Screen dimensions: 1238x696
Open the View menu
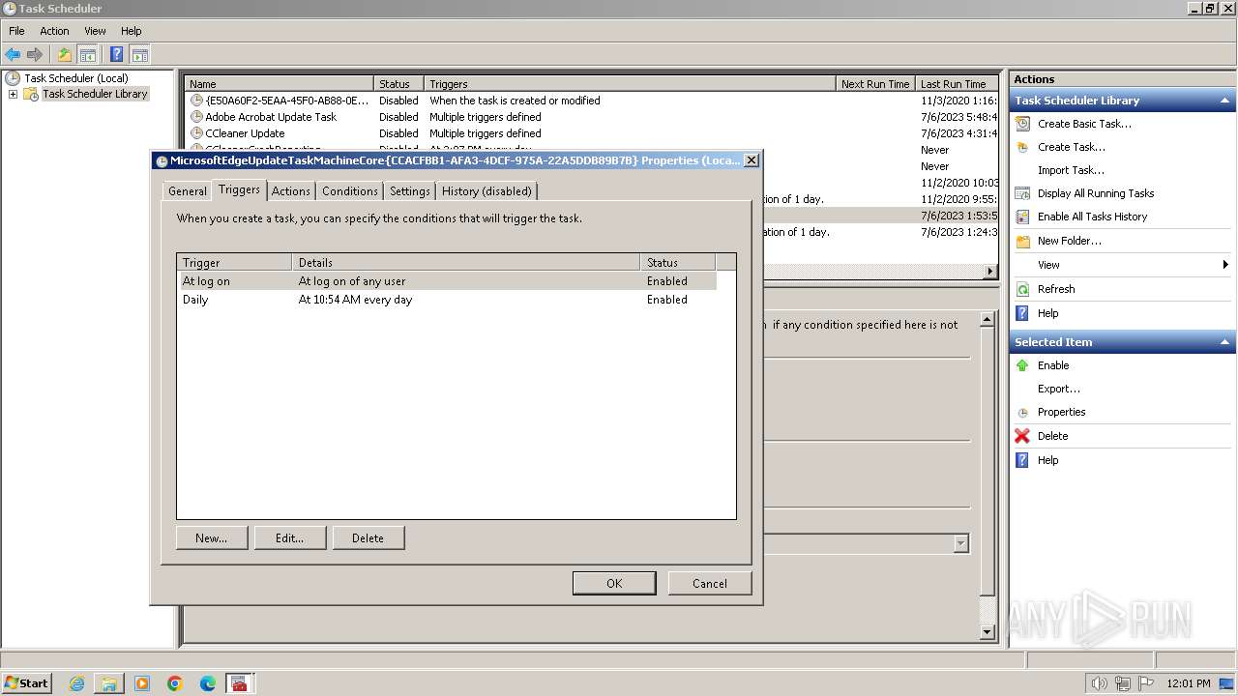(x=95, y=31)
